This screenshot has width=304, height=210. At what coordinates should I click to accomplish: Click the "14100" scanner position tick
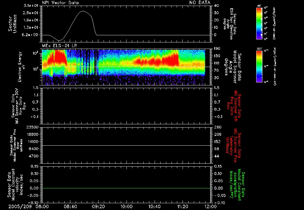[32, 141]
